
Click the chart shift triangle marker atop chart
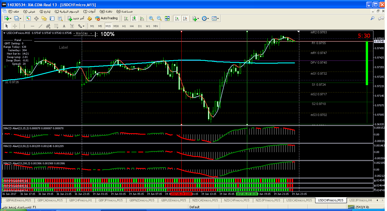(299, 31)
